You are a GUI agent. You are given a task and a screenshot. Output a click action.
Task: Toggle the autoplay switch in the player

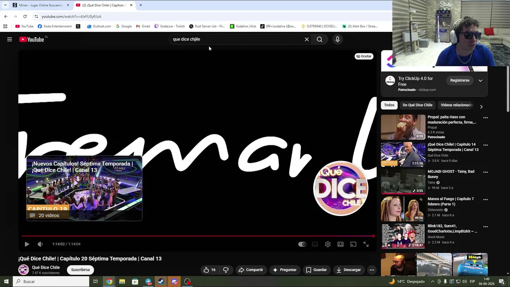[x=302, y=244]
